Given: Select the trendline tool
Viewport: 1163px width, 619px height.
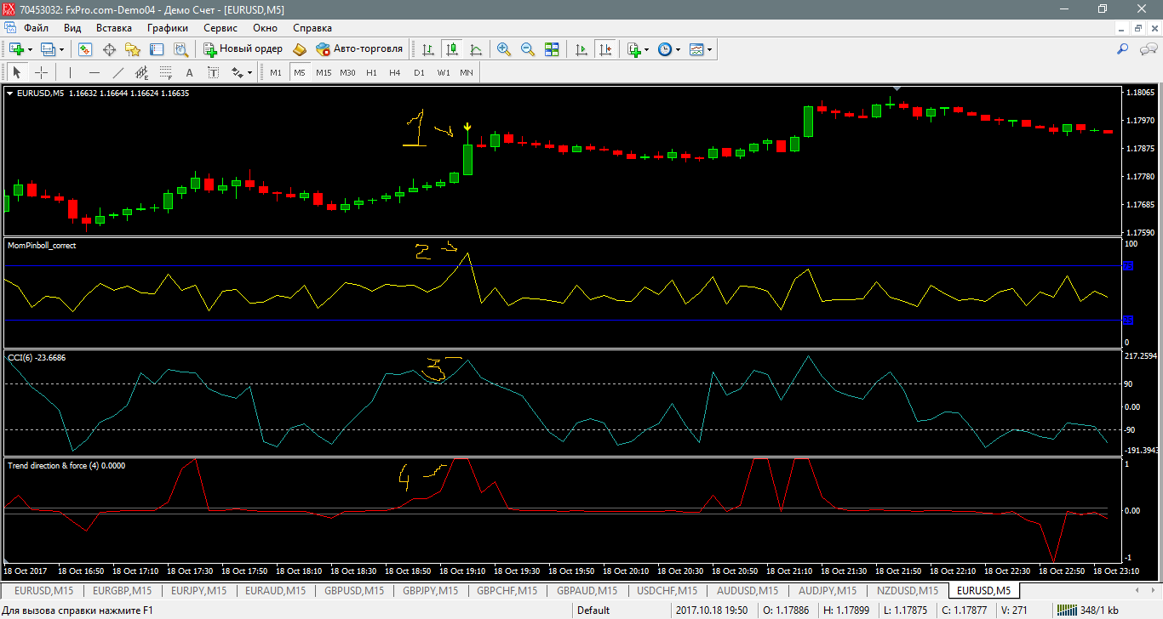Looking at the screenshot, I should (x=117, y=72).
